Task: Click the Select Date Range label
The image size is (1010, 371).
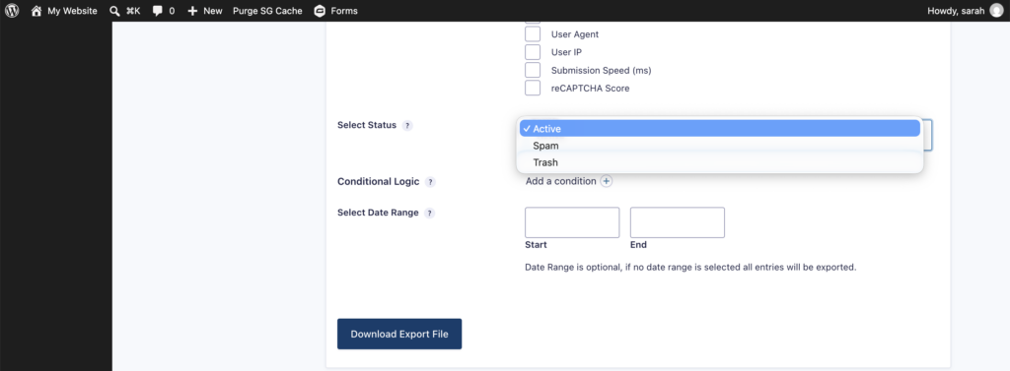Action: click(x=378, y=213)
